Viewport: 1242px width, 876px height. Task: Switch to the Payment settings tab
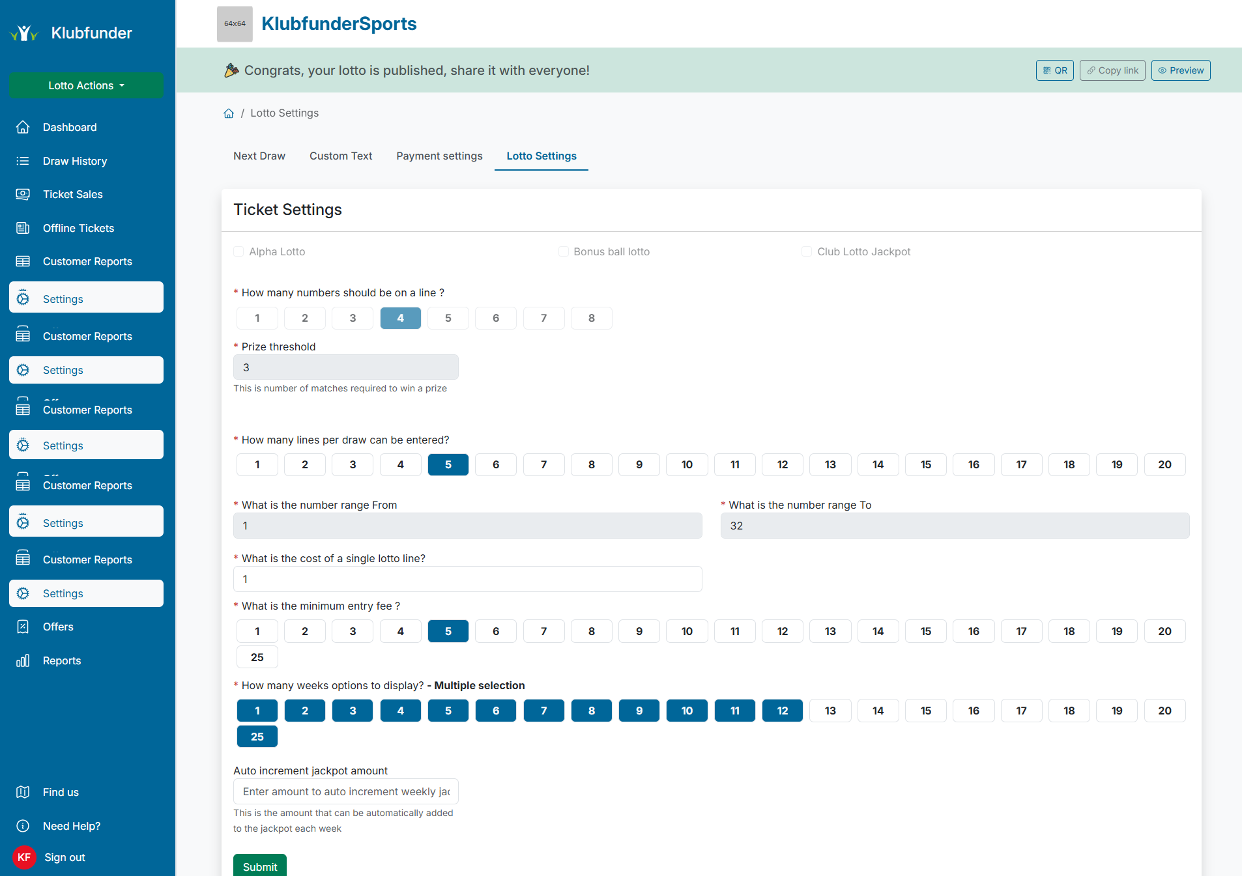(x=439, y=156)
